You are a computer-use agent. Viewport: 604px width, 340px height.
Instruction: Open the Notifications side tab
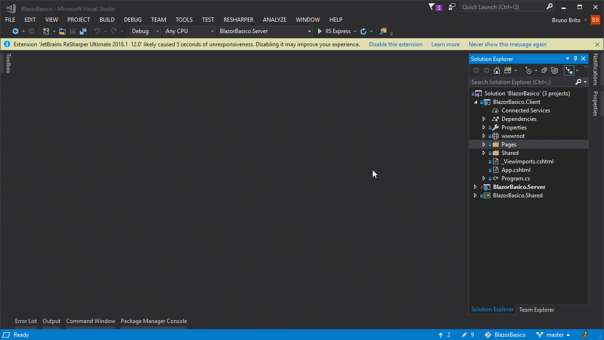pos(596,69)
